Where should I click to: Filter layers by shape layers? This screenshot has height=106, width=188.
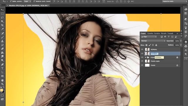point(172,37)
